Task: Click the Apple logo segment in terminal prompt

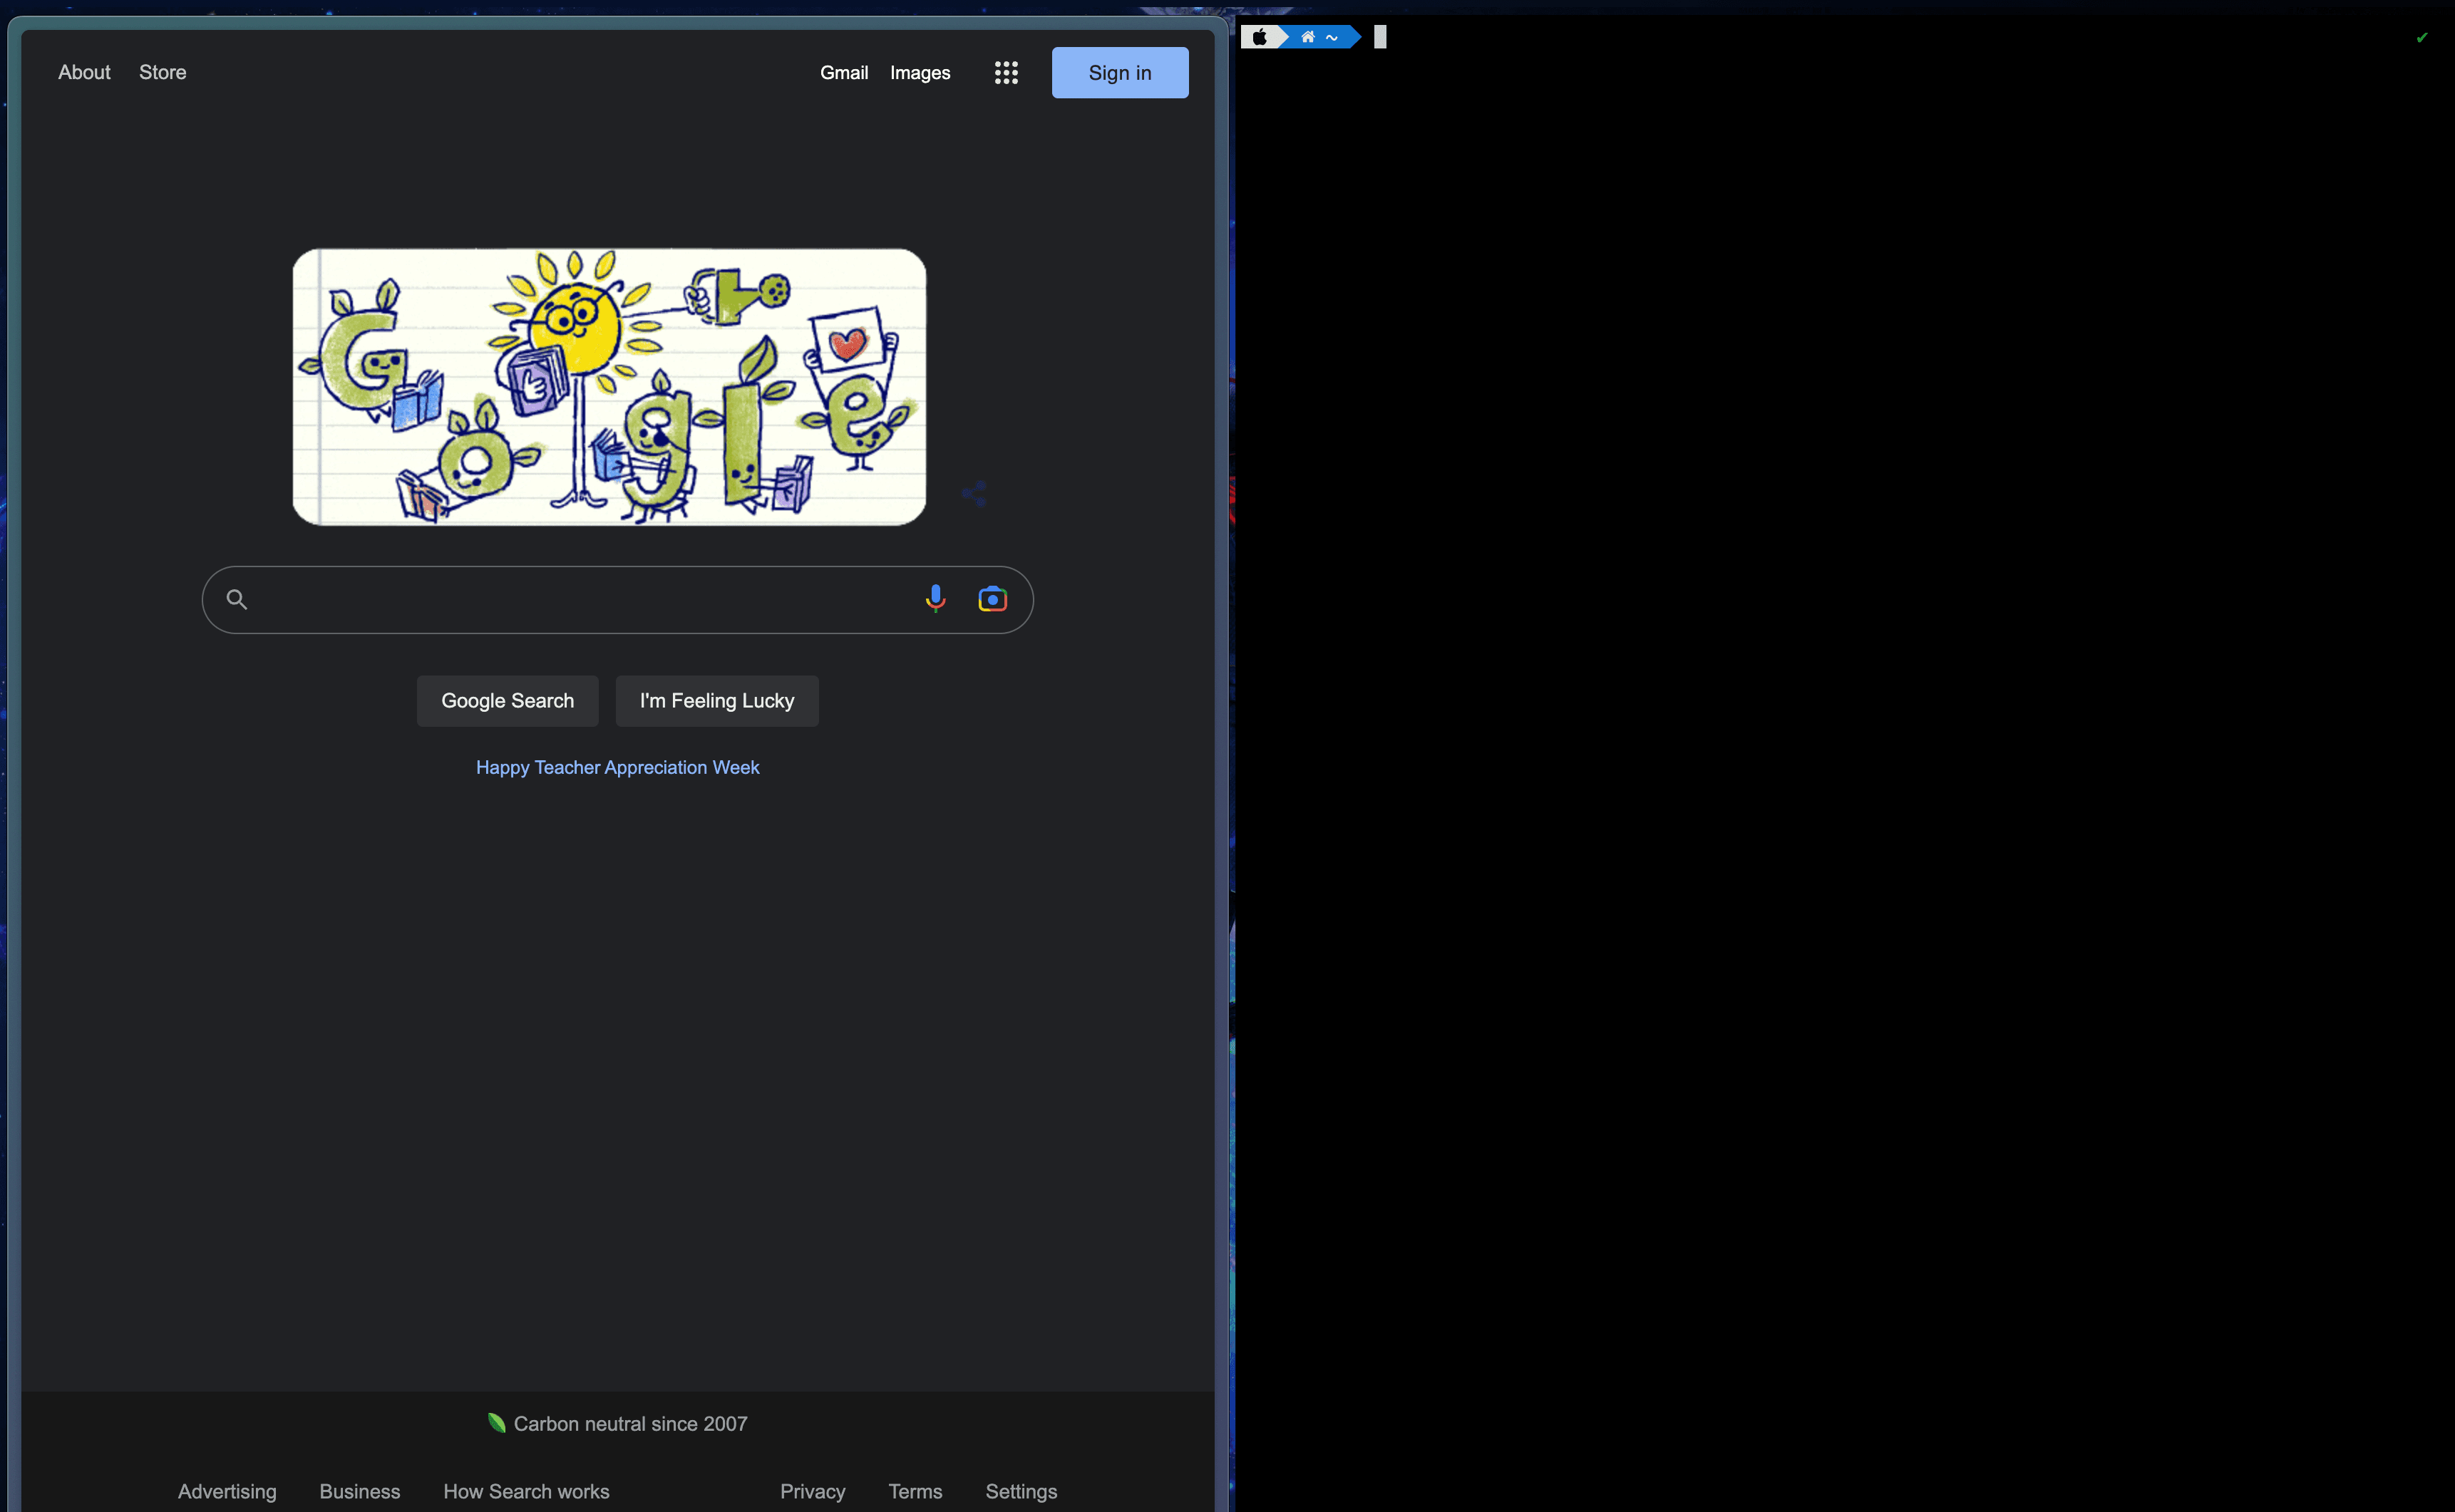Action: pos(1260,37)
